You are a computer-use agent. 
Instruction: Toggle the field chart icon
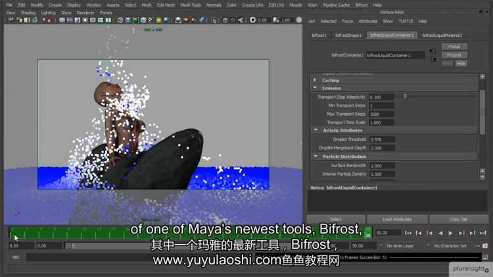[93, 20]
